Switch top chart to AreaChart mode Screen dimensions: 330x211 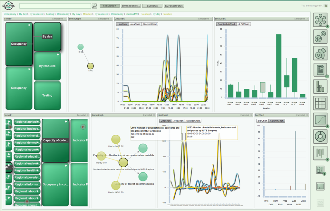click(135, 24)
